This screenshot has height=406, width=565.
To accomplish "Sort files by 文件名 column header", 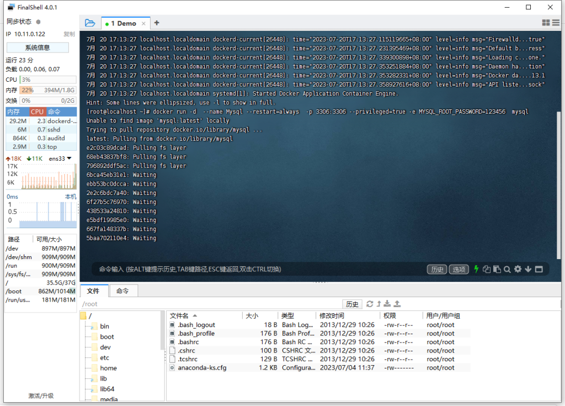I will (x=205, y=316).
